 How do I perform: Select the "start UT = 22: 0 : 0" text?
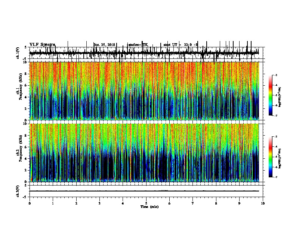point(181,45)
